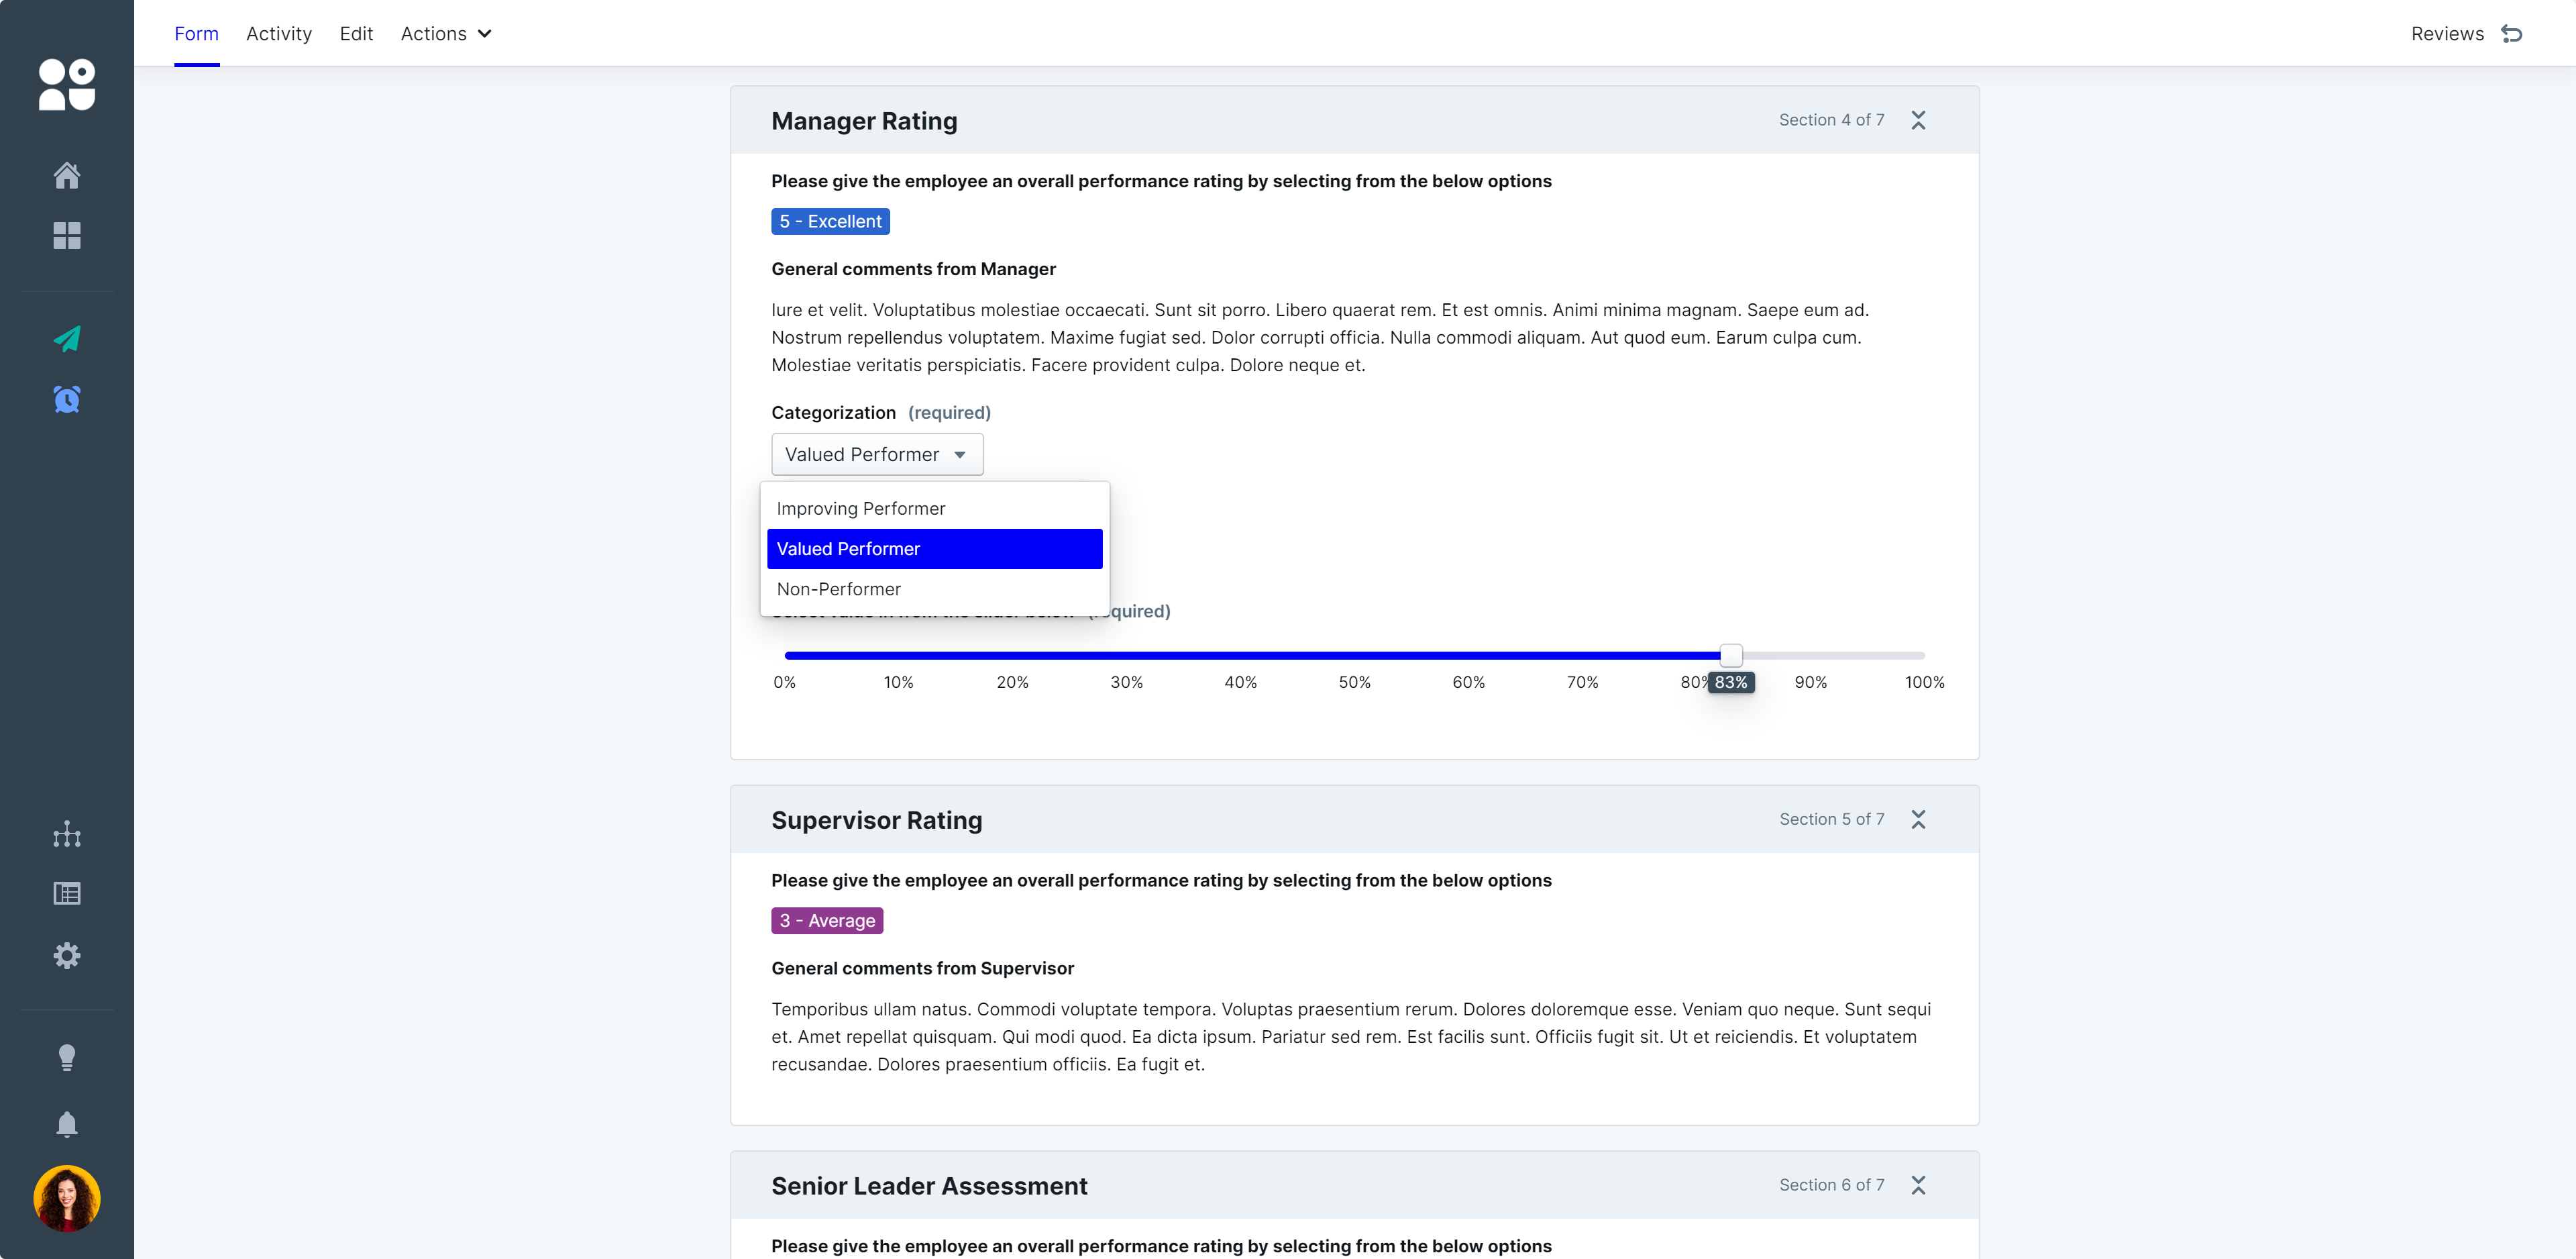Image resolution: width=2576 pixels, height=1259 pixels.
Task: Click the Manager Rating heading
Action: pyautogui.click(x=864, y=120)
